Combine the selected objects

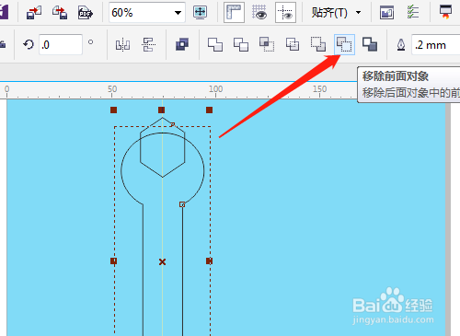[182, 44]
